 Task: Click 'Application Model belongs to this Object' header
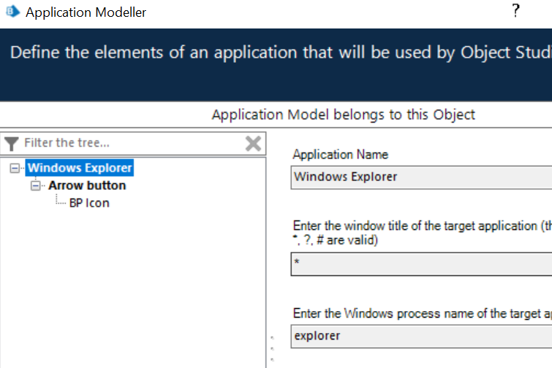point(343,115)
